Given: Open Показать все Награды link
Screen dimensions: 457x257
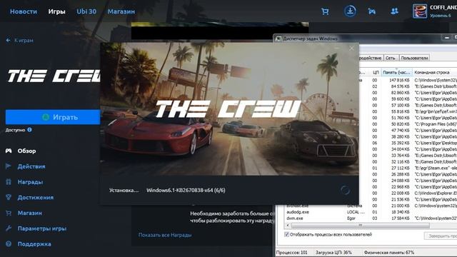Looking at the screenshot, I should pyautogui.click(x=165, y=235).
